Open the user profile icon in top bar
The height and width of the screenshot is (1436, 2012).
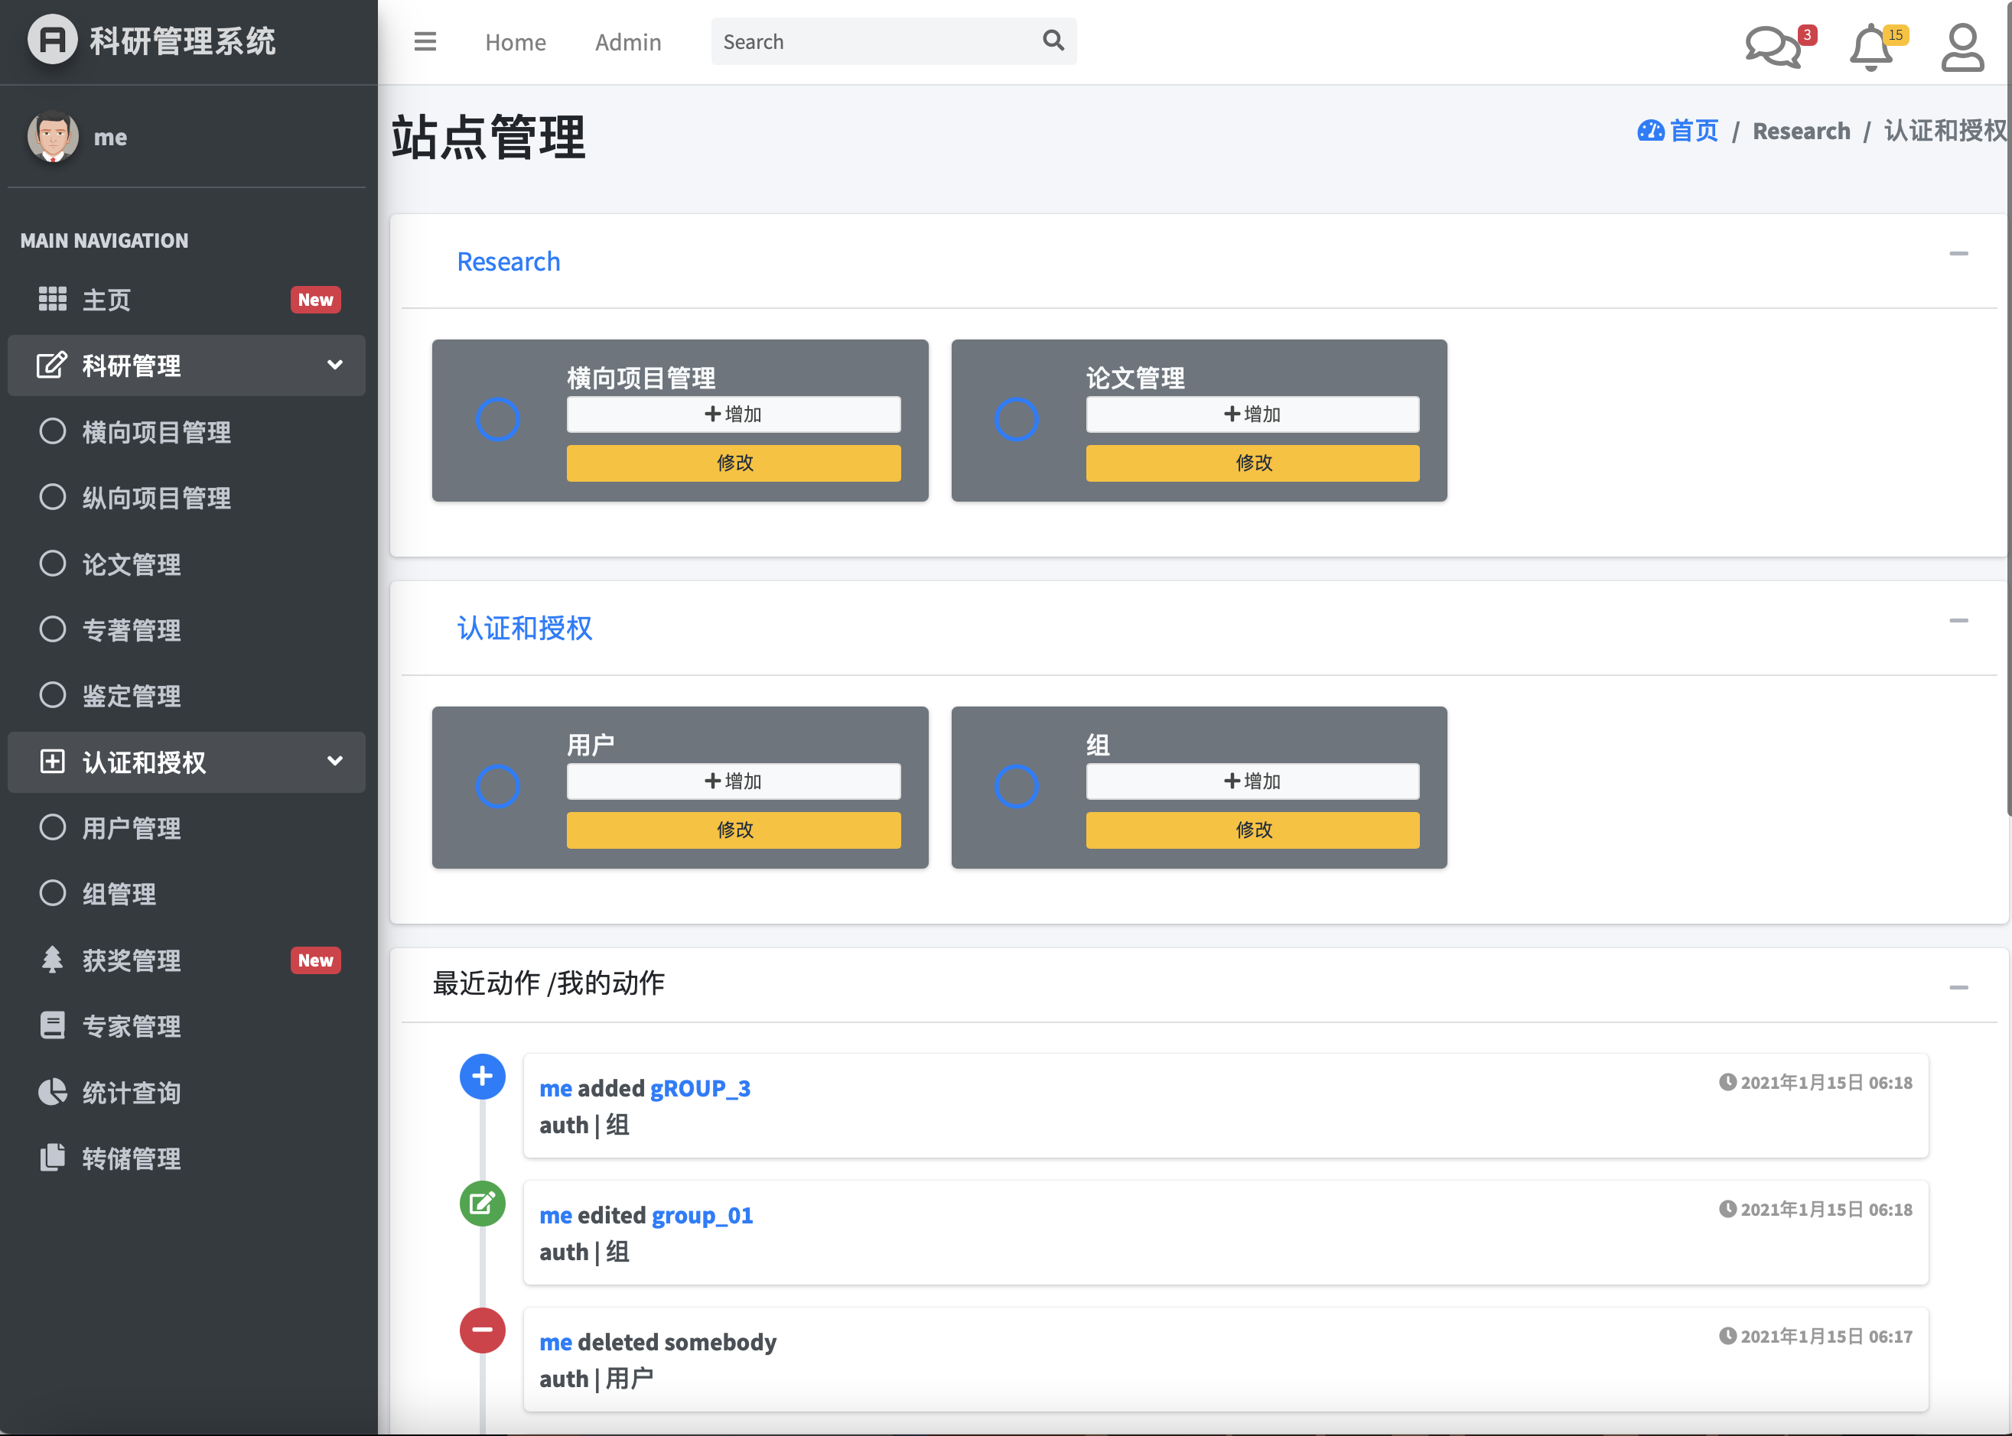click(1962, 47)
